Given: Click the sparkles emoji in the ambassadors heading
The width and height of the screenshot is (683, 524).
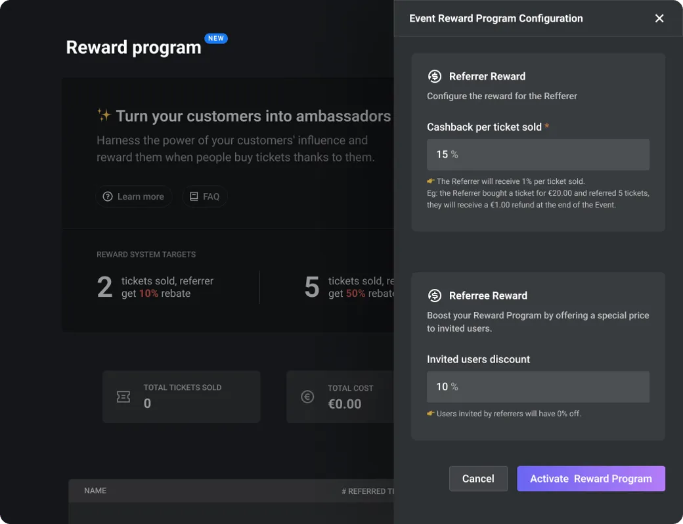Looking at the screenshot, I should tap(103, 116).
